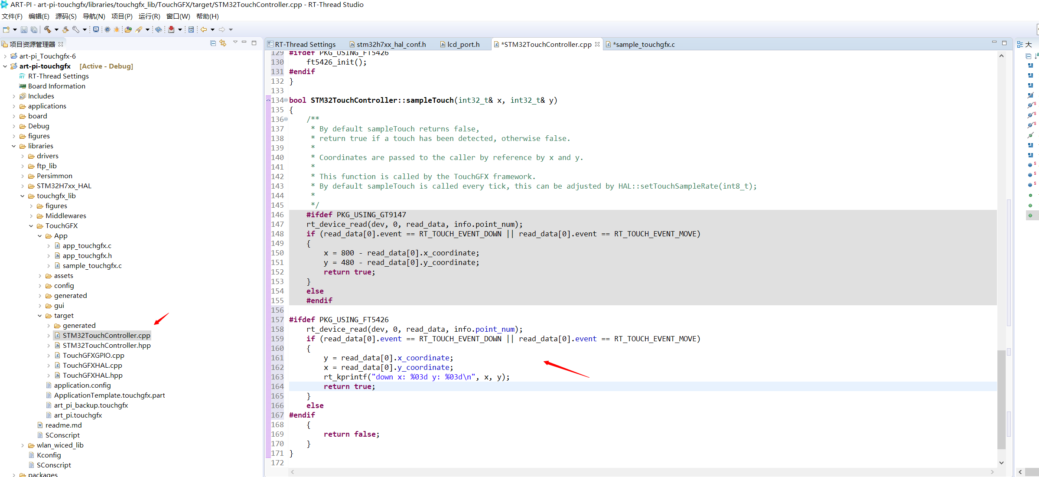Close the STM32TouchController.cpp editor tab
This screenshot has height=477, width=1039.
[x=597, y=44]
